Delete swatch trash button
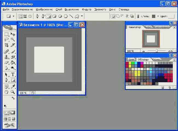This screenshot has width=178, height=131. 170,87
